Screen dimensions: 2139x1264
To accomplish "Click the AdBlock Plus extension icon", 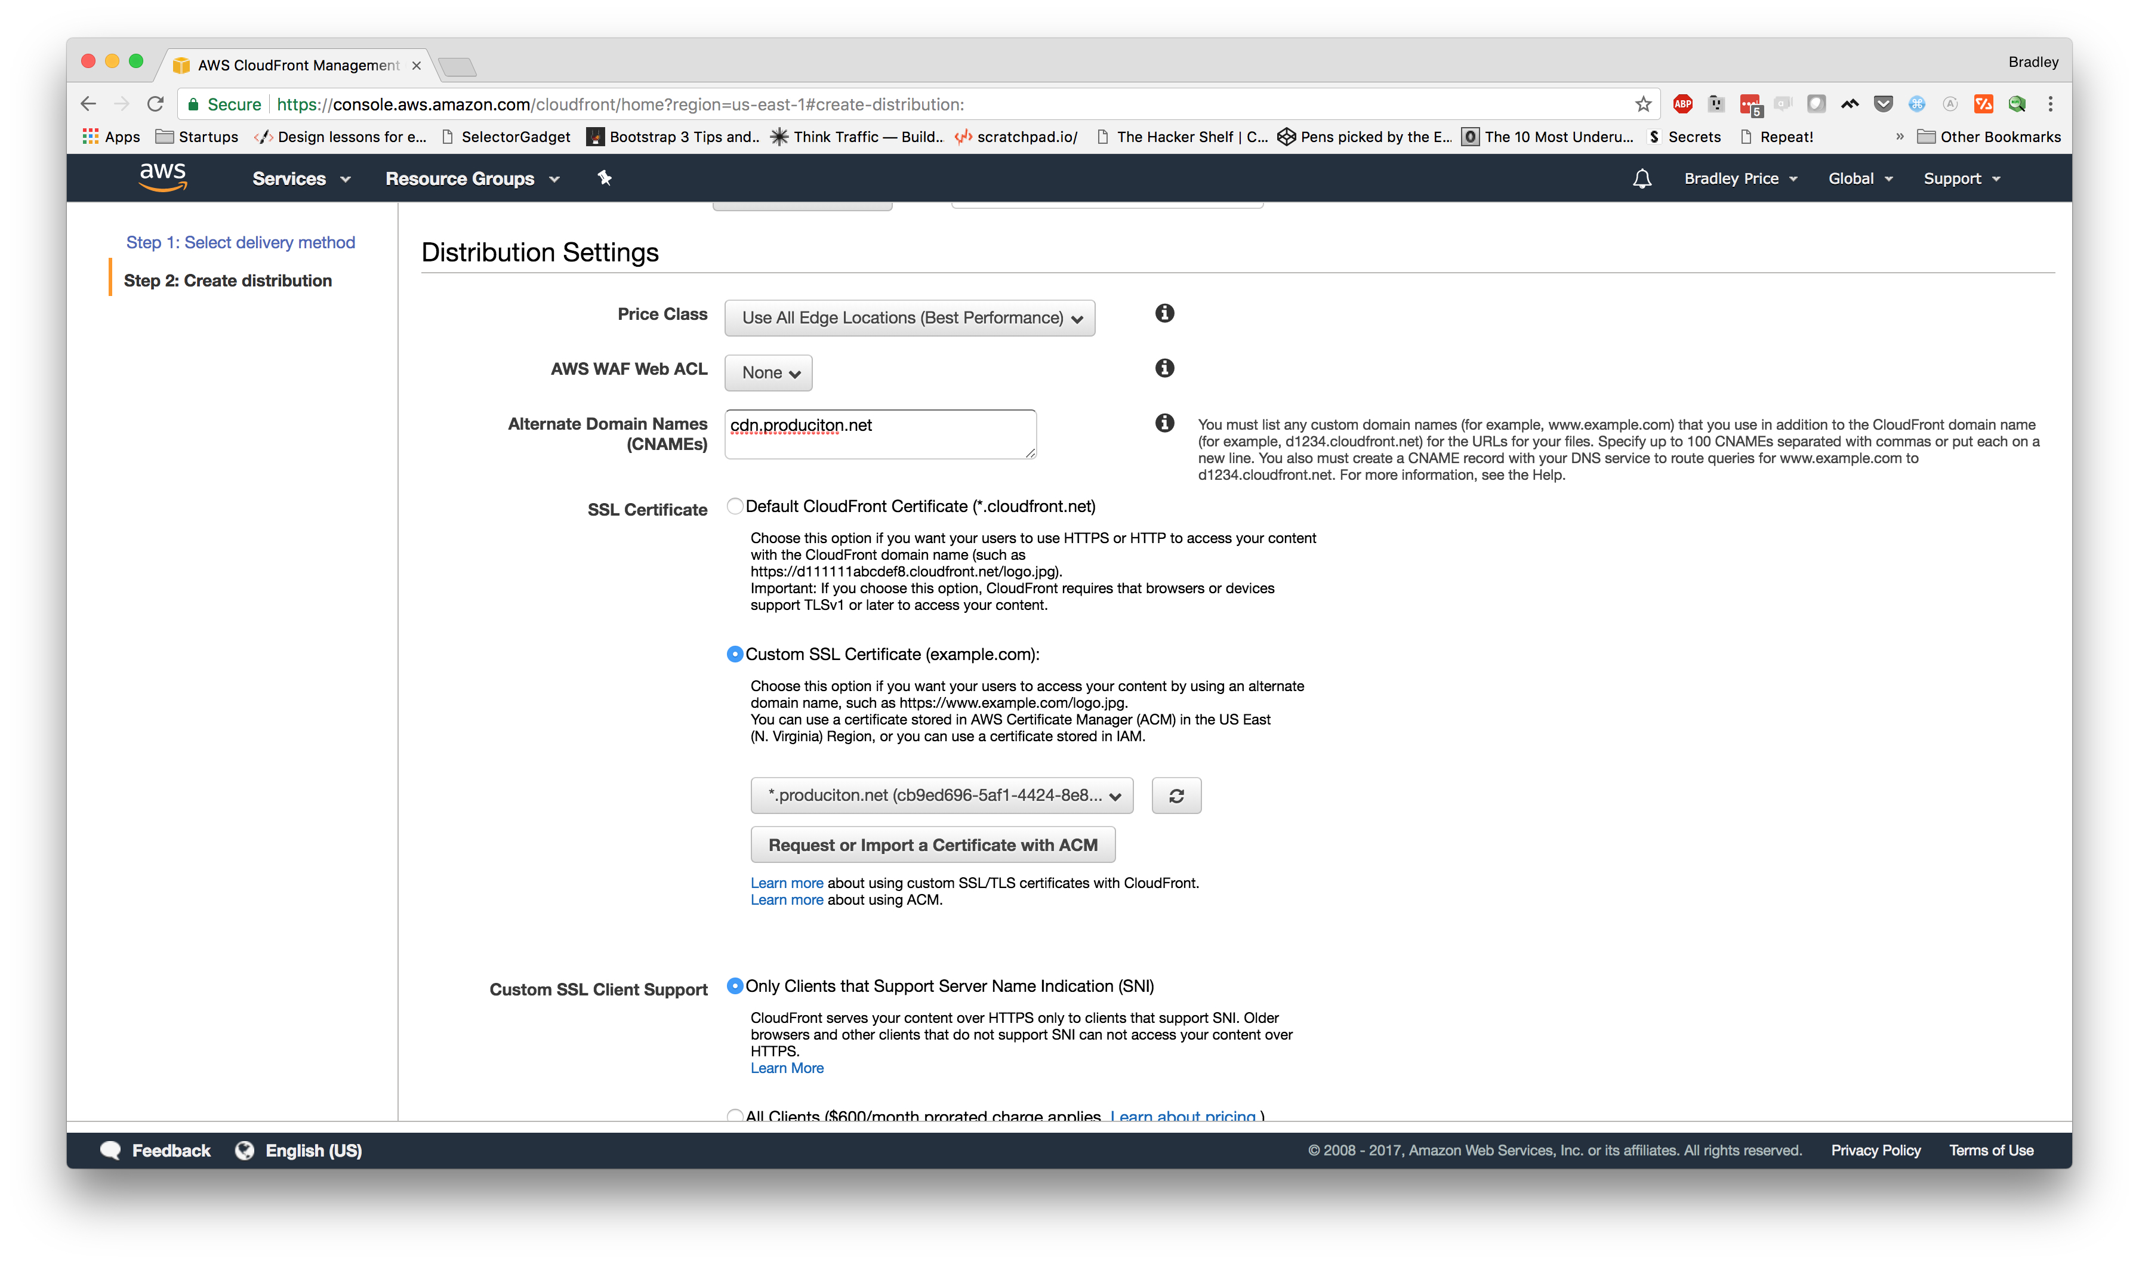I will 1682,104.
